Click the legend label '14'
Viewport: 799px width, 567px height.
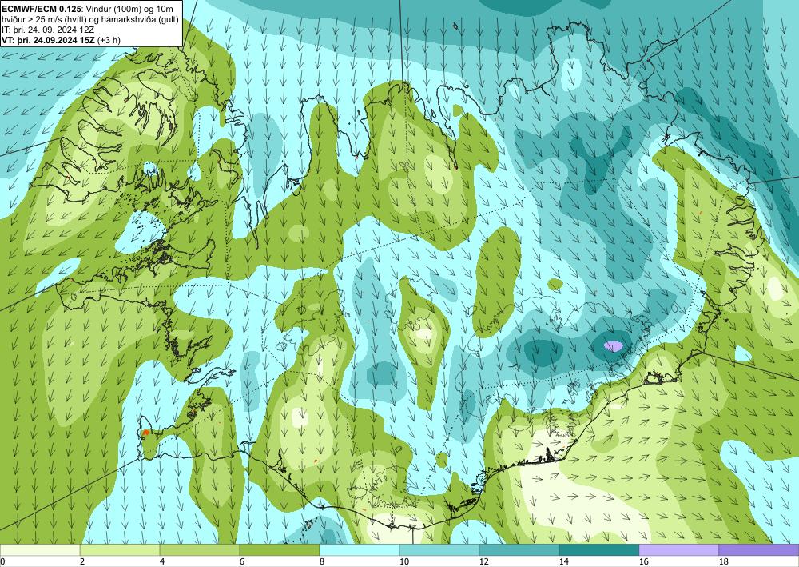pyautogui.click(x=563, y=561)
